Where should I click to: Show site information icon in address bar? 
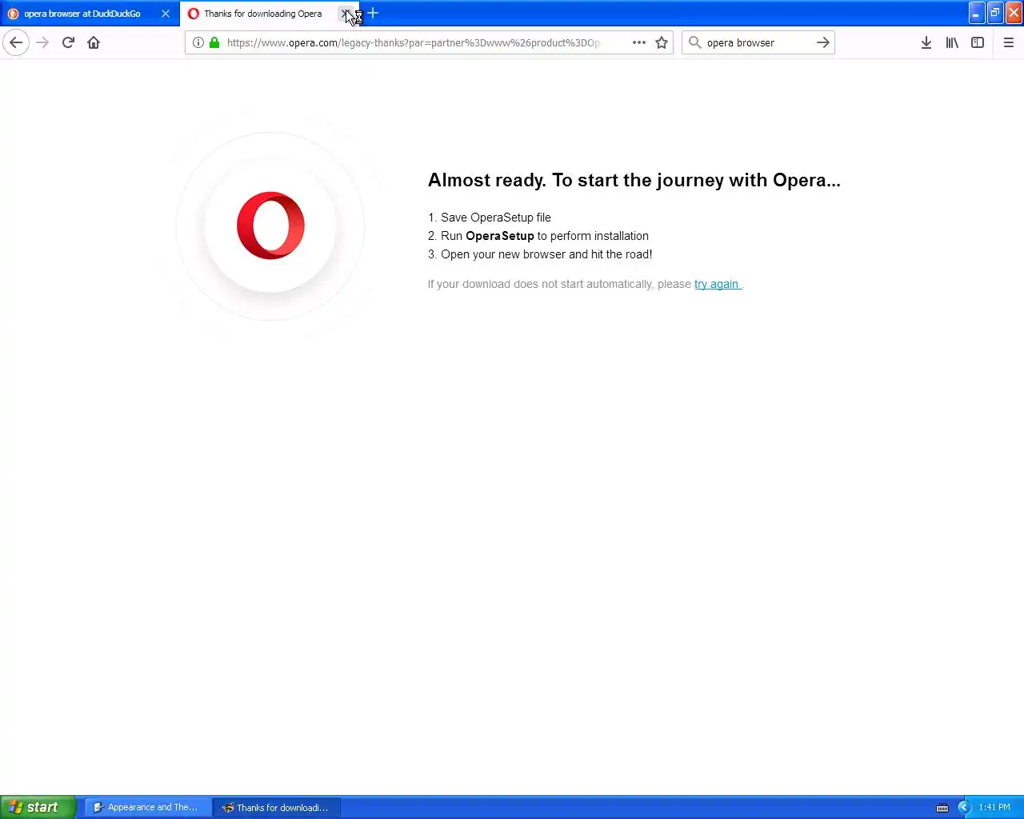click(x=198, y=42)
